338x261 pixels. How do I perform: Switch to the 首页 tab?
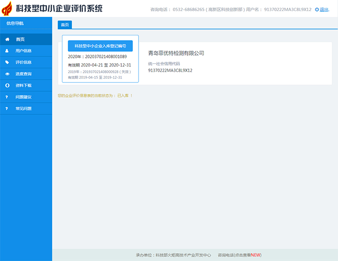tap(65, 25)
